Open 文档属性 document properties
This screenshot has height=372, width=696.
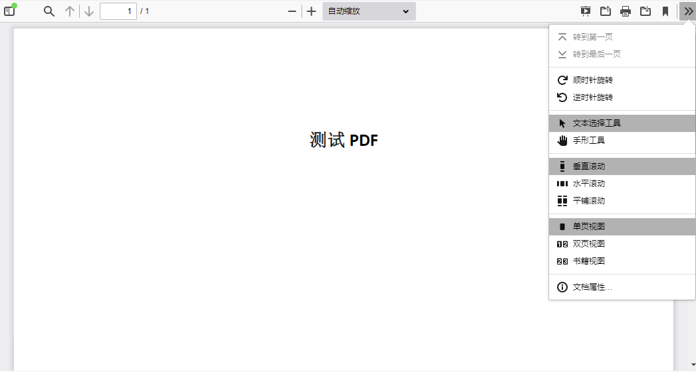(622, 287)
